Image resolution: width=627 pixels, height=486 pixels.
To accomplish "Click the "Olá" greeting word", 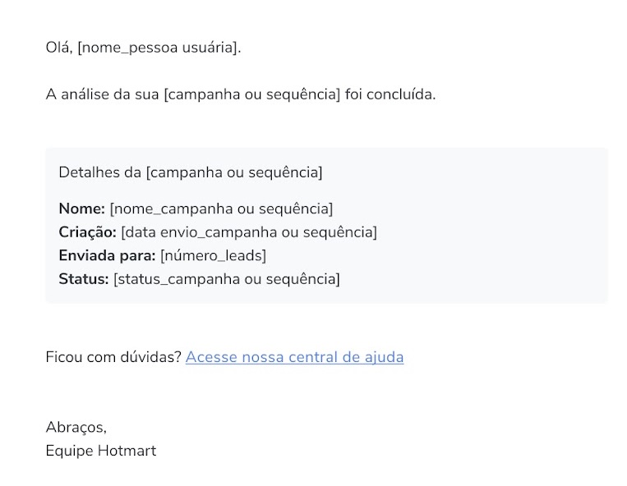I will (x=59, y=48).
